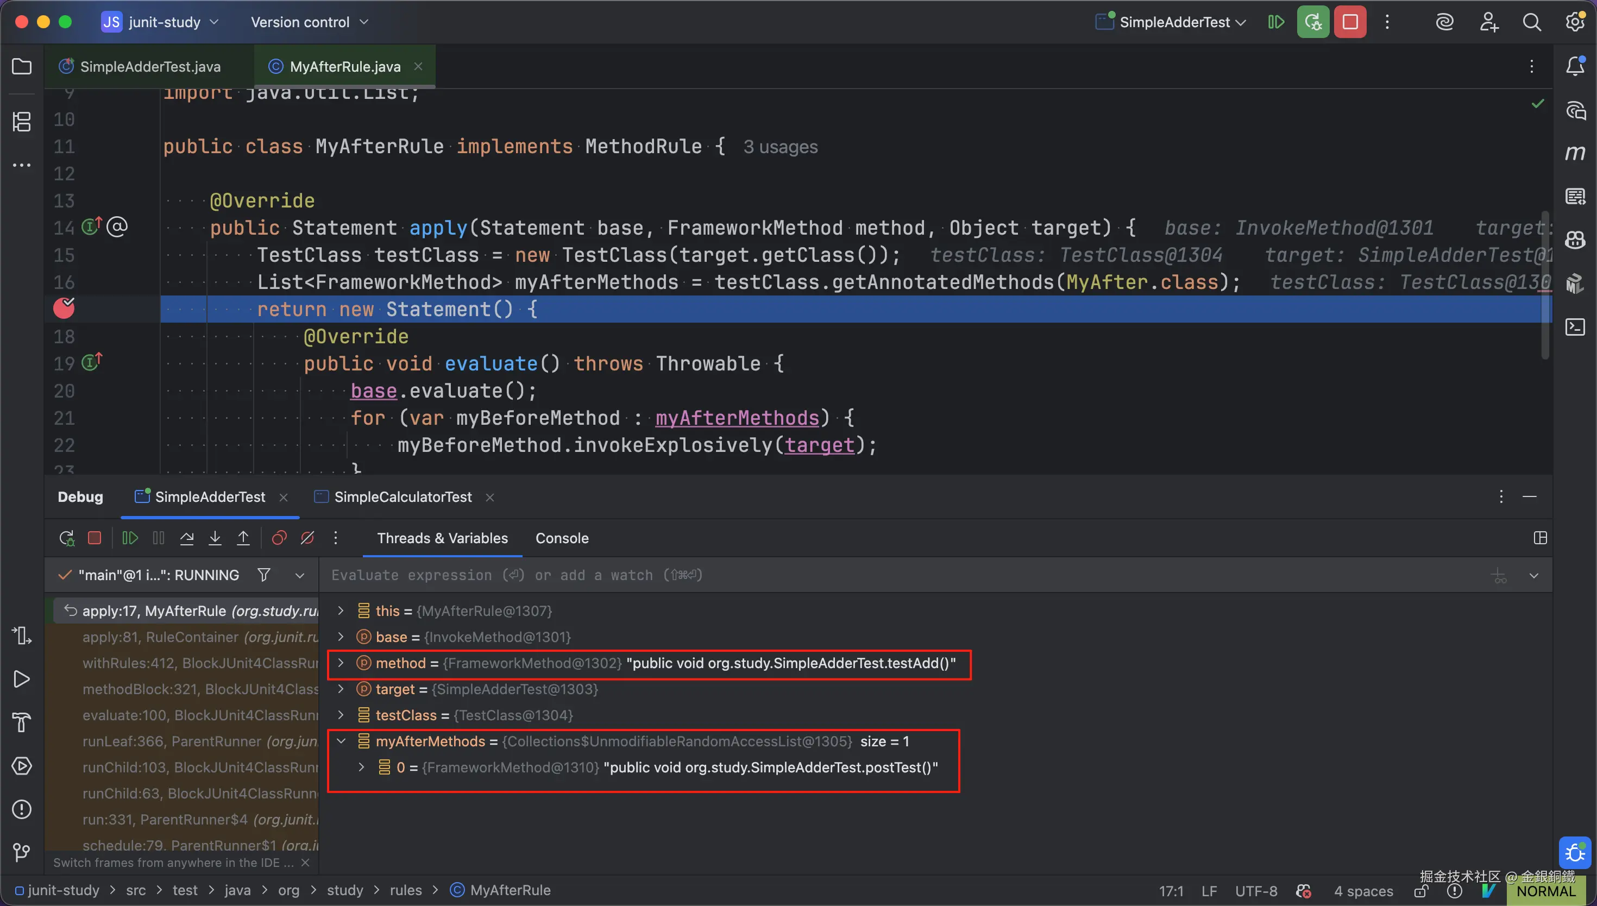Click the Step Into debug icon
Screen dimensions: 1597x906
215,538
